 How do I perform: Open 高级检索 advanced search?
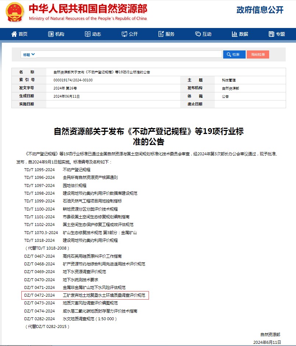point(258,54)
